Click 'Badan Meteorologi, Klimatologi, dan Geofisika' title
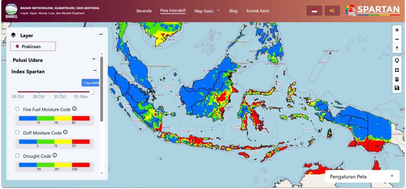 click(x=60, y=8)
